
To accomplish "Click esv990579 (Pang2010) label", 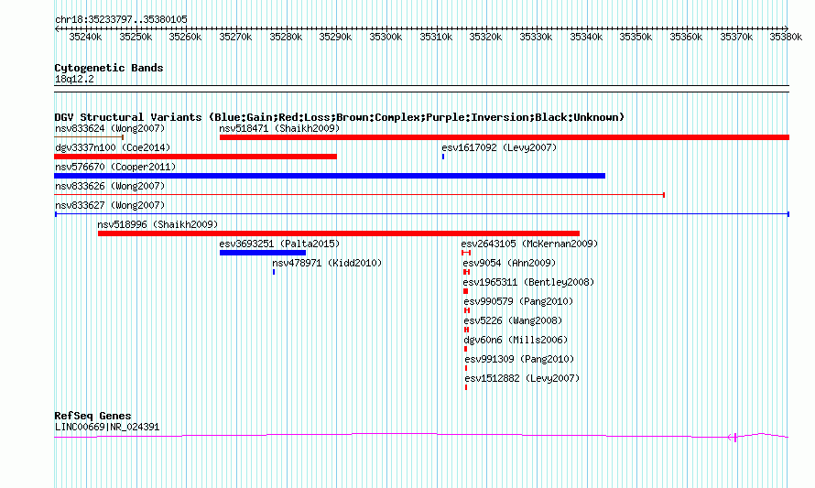I will coord(518,301).
